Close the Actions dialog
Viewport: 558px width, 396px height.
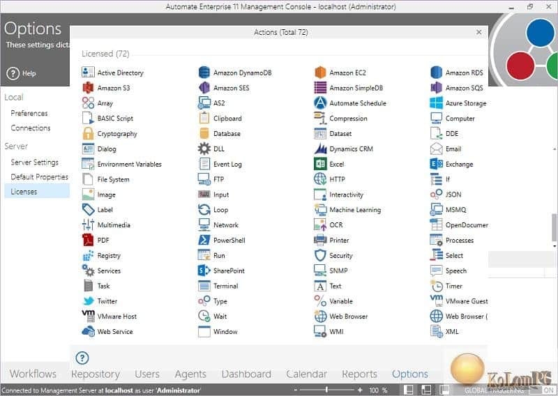tap(479, 32)
